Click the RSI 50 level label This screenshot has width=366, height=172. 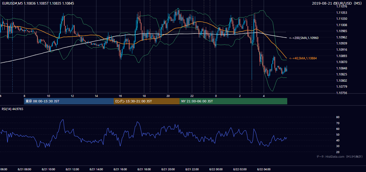pyautogui.click(x=338, y=134)
